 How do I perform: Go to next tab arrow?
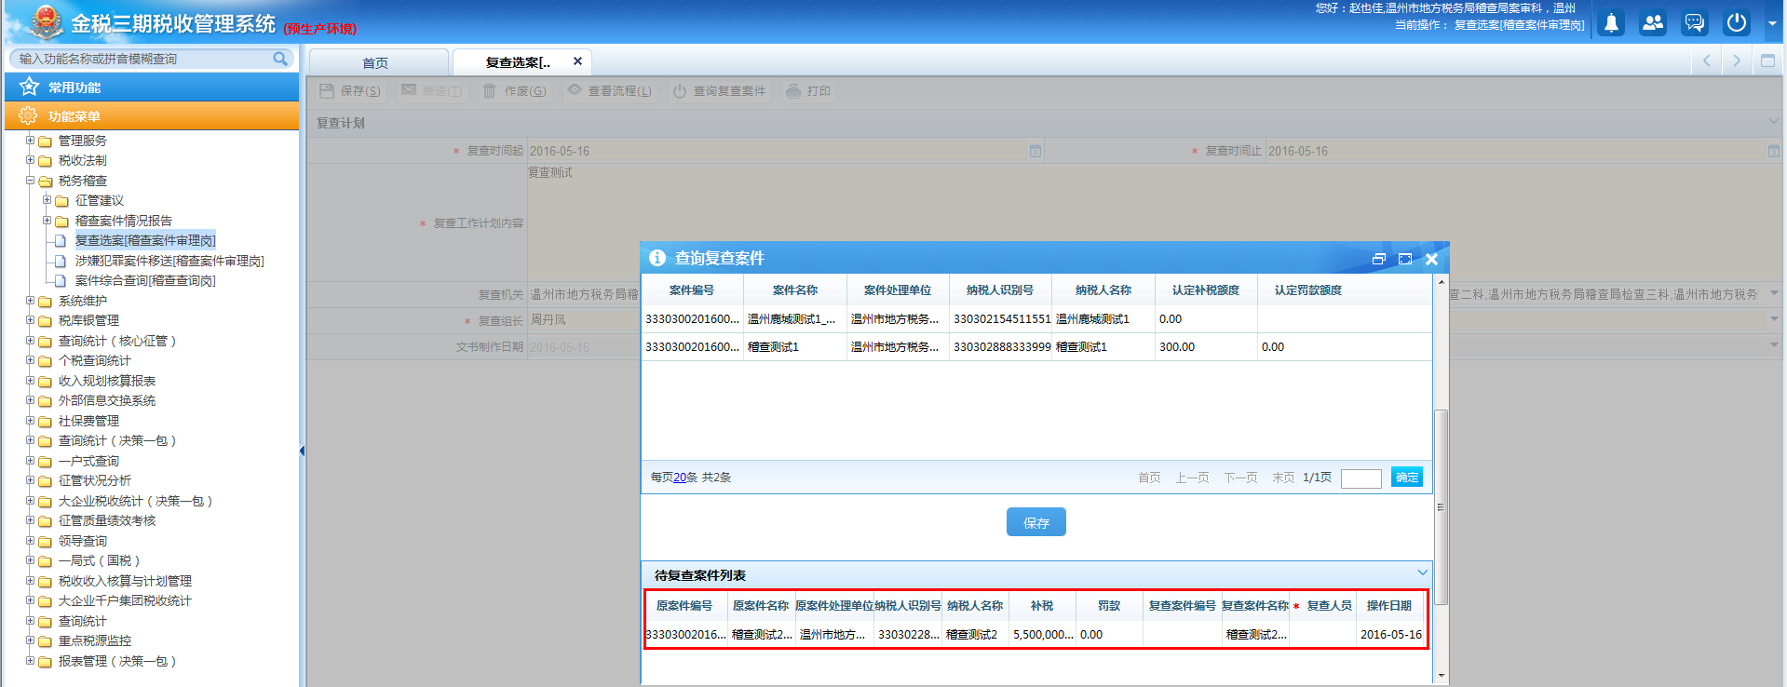click(x=1737, y=61)
